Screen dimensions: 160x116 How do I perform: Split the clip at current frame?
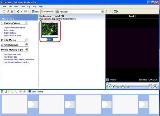tap(150, 86)
